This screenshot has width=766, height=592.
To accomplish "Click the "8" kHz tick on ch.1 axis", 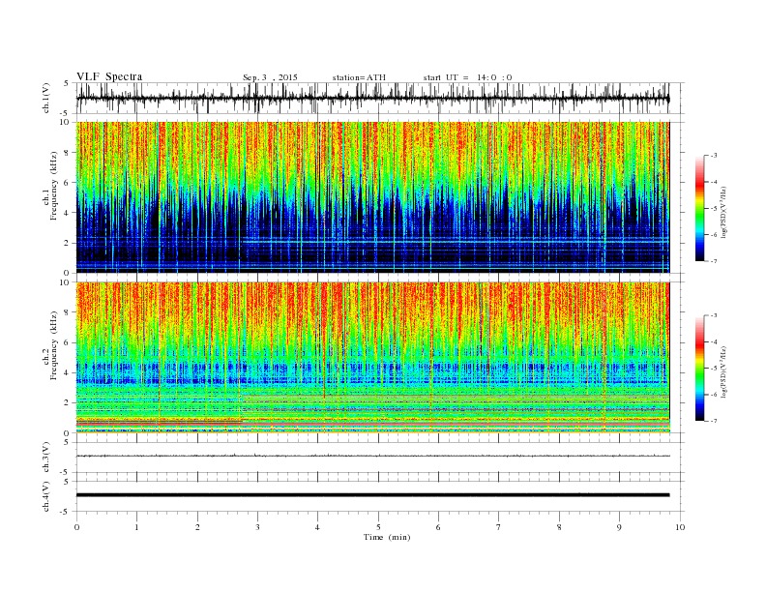I will (67, 153).
